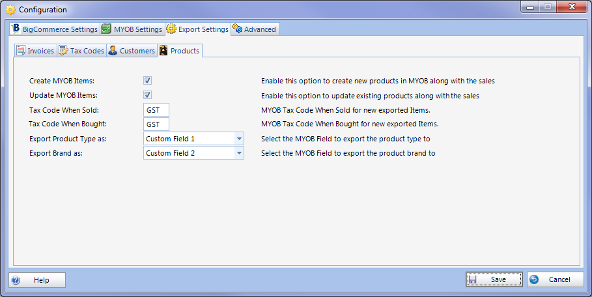Toggle the Update MYOB Items checkbox
Image resolution: width=592 pixels, height=297 pixels.
(x=147, y=94)
